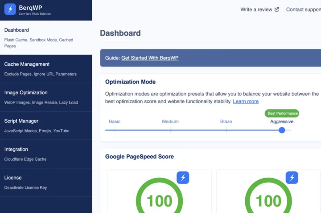Click WebP Images, Image Resize, Lazy Load text

pos(41,102)
